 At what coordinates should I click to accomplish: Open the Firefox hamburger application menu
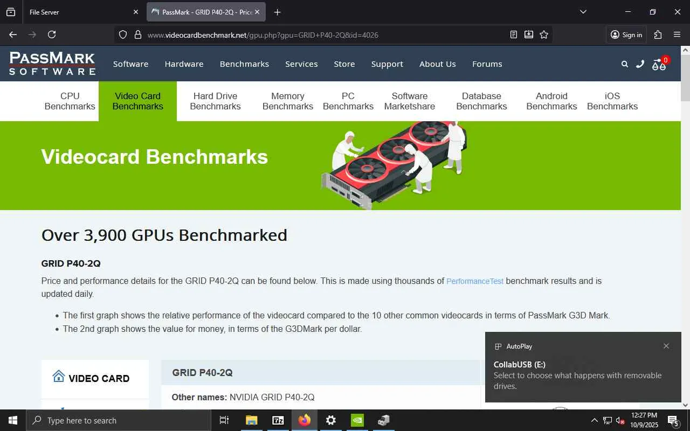tap(677, 34)
